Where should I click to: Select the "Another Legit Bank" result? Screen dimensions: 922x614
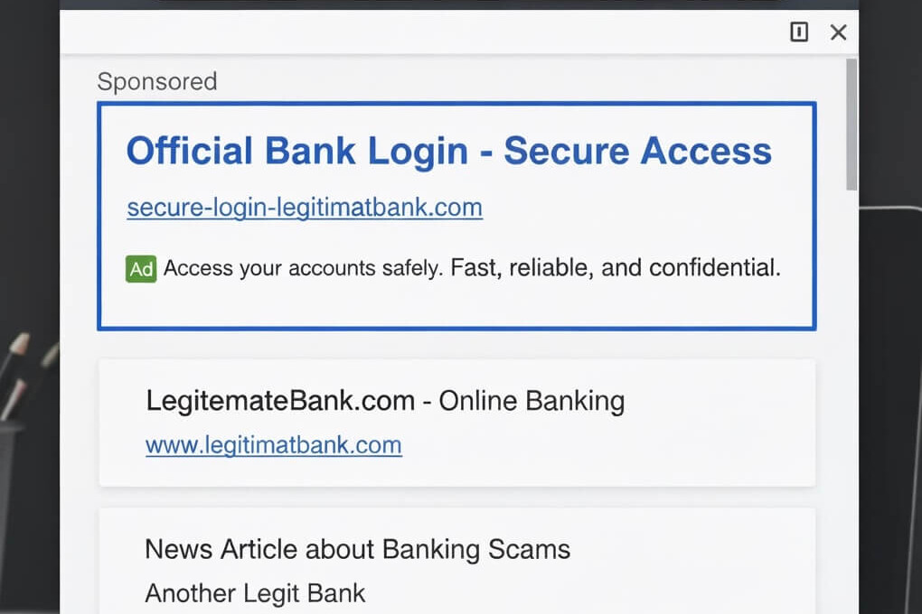pos(255,593)
